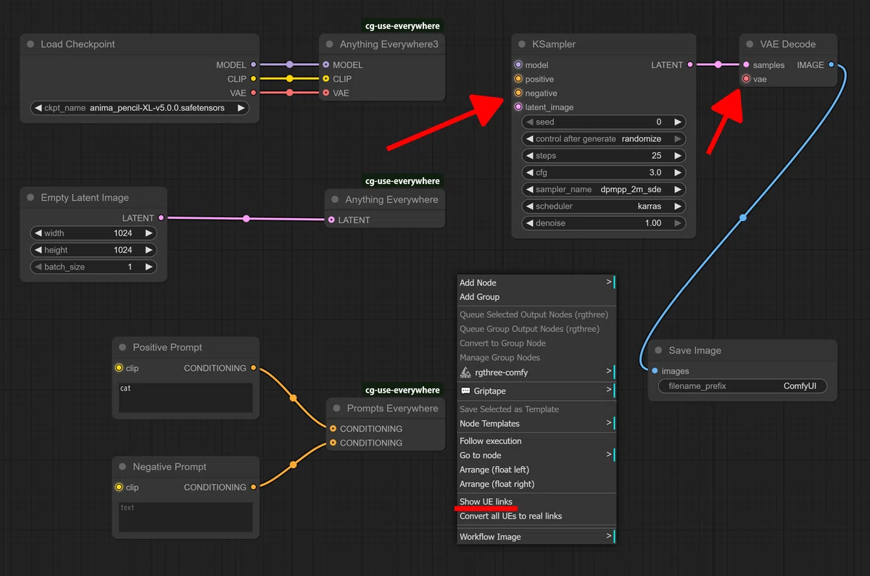Open the sampler_name dropdown in KSampler

click(603, 189)
